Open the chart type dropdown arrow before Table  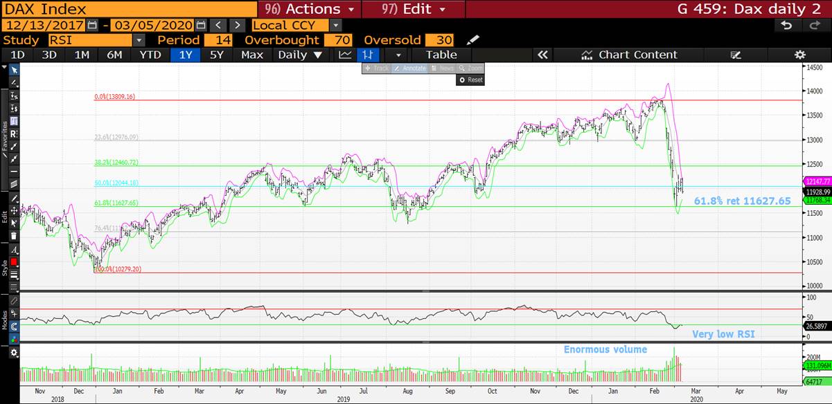tap(398, 55)
